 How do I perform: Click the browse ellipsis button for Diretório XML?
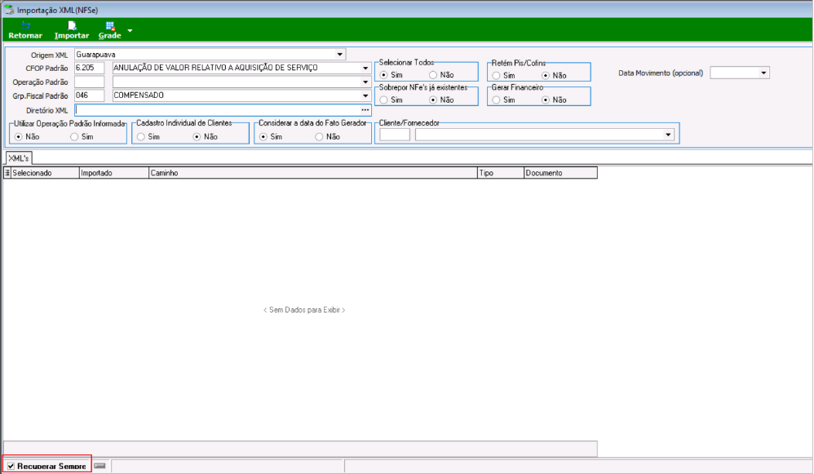click(x=365, y=110)
